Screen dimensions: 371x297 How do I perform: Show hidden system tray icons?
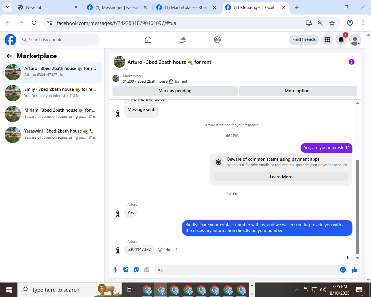(x=297, y=290)
